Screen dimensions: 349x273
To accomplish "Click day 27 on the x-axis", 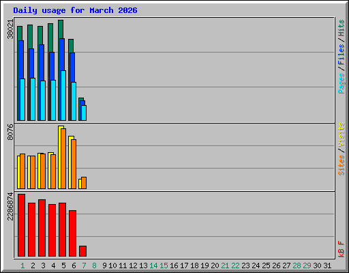I will point(286,265).
